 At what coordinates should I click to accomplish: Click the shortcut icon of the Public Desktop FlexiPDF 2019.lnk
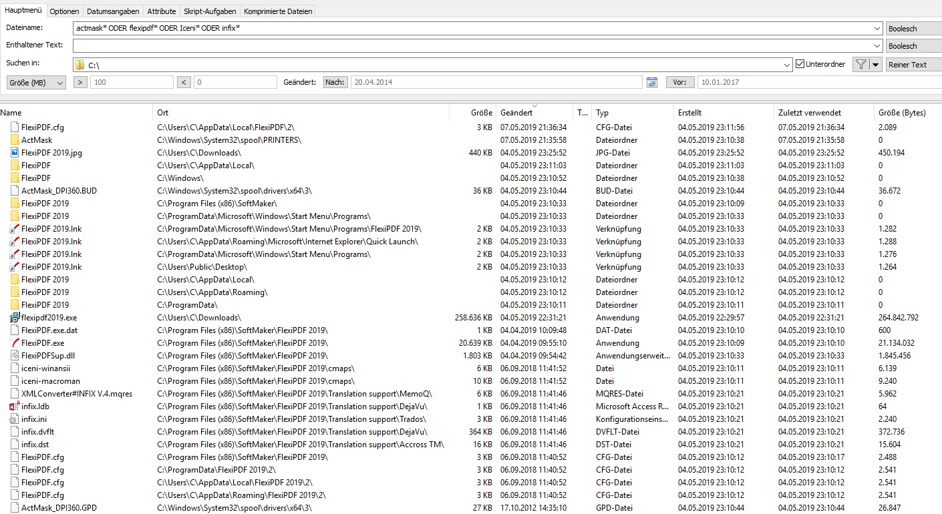coord(15,267)
